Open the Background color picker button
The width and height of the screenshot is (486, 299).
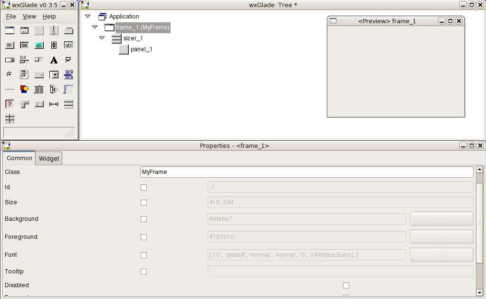click(441, 219)
